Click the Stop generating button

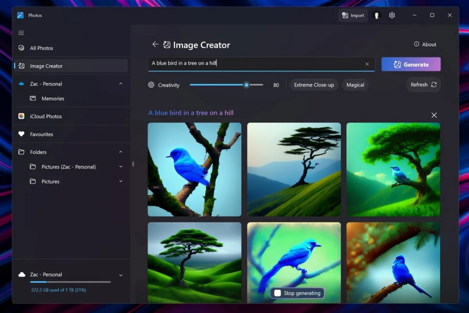pyautogui.click(x=297, y=293)
